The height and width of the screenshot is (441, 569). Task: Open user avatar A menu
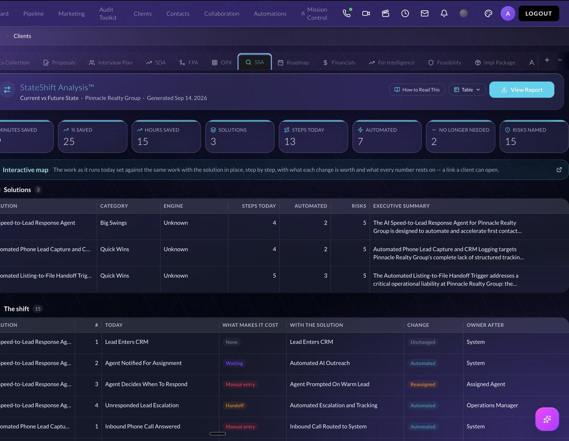[508, 13]
